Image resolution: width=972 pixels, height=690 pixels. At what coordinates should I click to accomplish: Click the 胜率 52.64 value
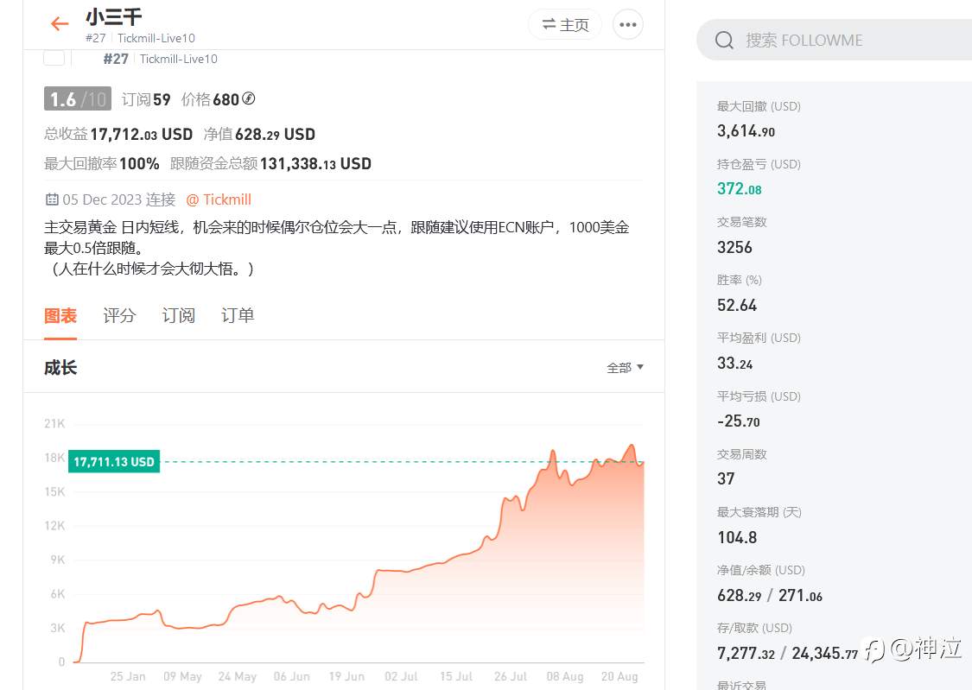[737, 306]
